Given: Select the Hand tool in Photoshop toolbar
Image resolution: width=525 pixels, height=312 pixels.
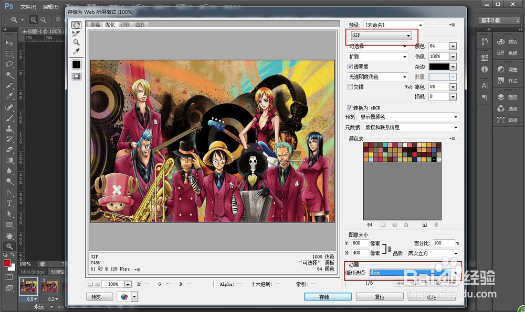Looking at the screenshot, I should pyautogui.click(x=9, y=236).
